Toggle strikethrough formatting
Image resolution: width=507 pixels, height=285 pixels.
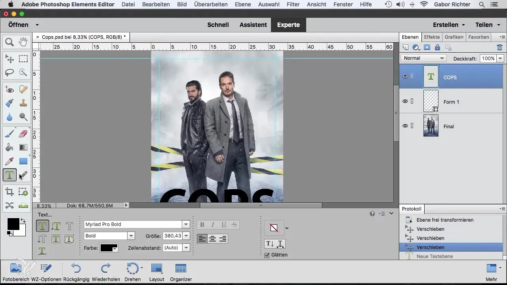coord(234,224)
